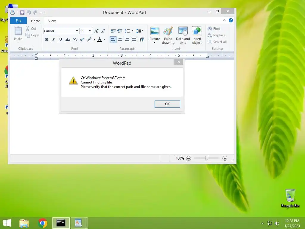Click Find in the Editing group
Viewport: 305px width, 229px height.
click(x=214, y=29)
